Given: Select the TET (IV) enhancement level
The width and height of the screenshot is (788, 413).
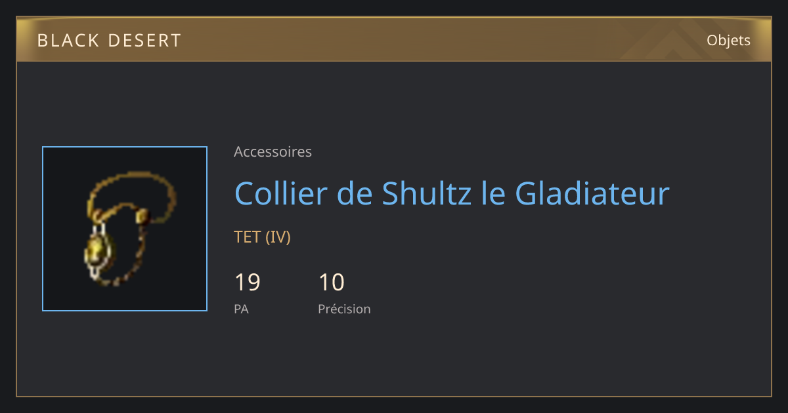Looking at the screenshot, I should [x=262, y=237].
